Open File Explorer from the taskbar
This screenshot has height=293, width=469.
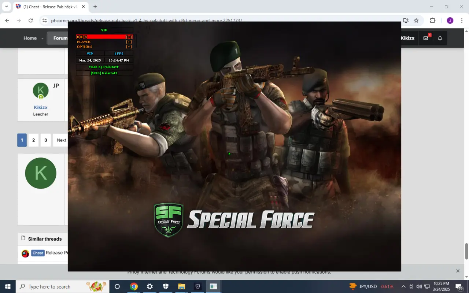coord(181,286)
